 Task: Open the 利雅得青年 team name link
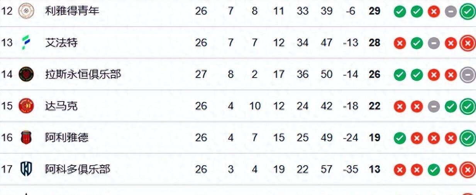(72, 11)
